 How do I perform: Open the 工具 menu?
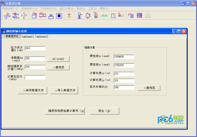[93, 9]
